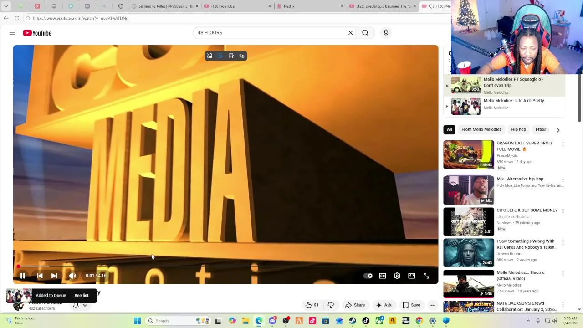583x328 pixels.
Task: Click See list in the queue toast
Action: click(x=82, y=296)
